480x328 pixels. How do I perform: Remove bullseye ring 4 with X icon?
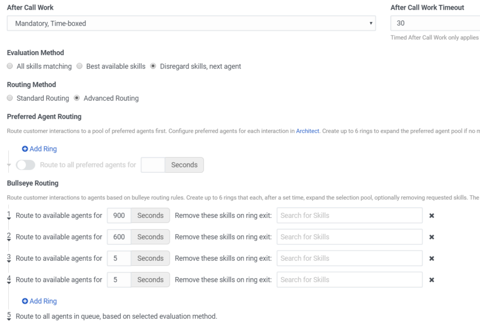pos(432,280)
